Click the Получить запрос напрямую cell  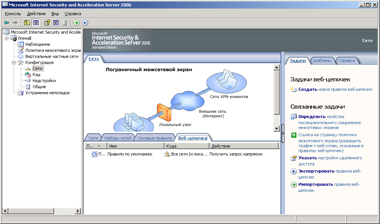pyautogui.click(x=236, y=154)
